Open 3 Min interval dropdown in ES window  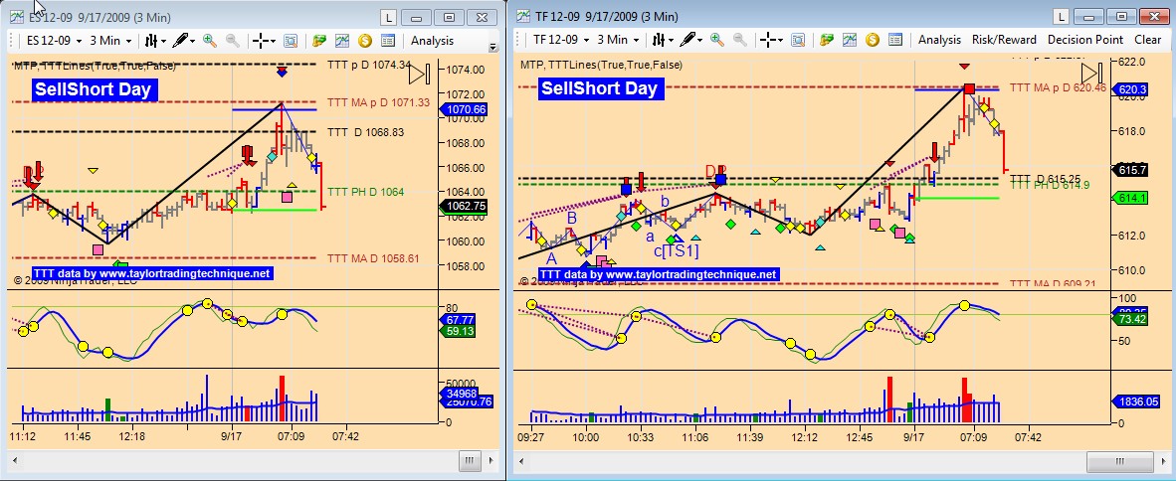(x=110, y=41)
